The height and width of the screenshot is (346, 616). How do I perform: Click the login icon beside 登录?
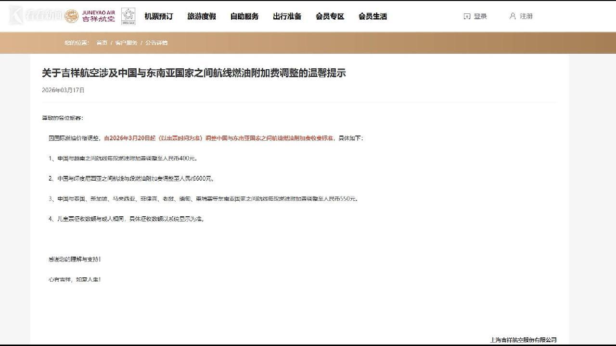tap(467, 16)
